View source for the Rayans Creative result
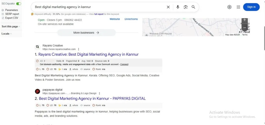Image resolution: width=265 pixels, height=125 pixels. click(x=85, y=69)
